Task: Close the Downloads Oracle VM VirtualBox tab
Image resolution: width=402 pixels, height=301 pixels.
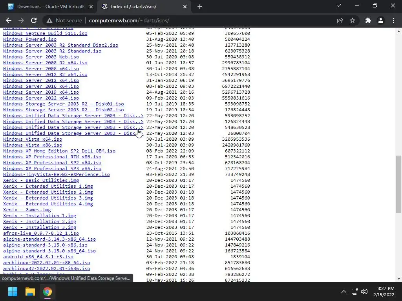Action: 91,7
